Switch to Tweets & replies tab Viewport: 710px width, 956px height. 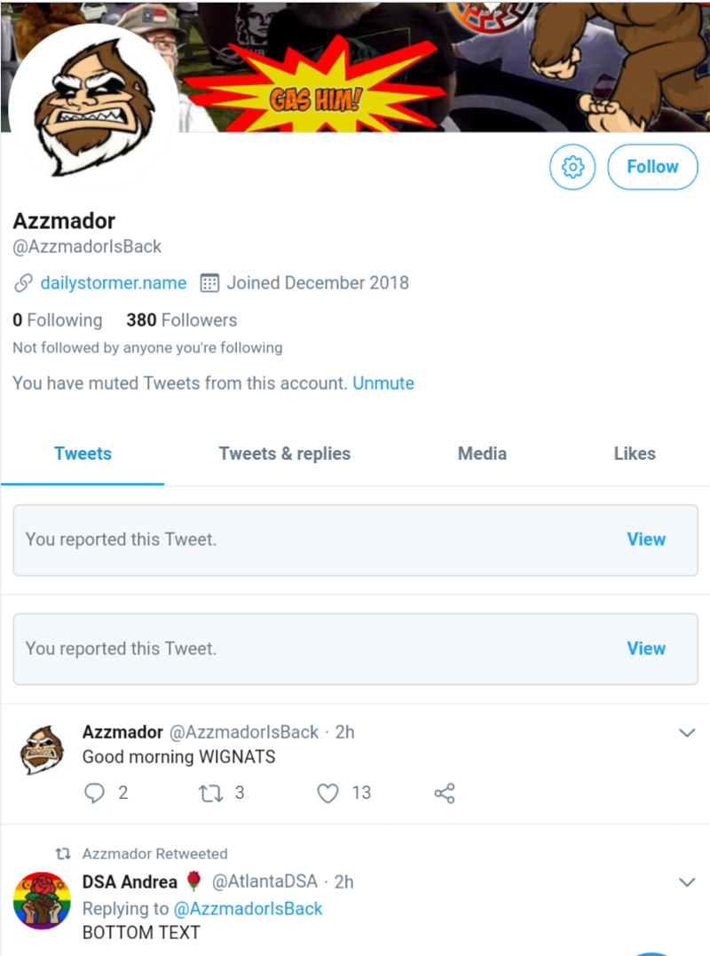285,454
